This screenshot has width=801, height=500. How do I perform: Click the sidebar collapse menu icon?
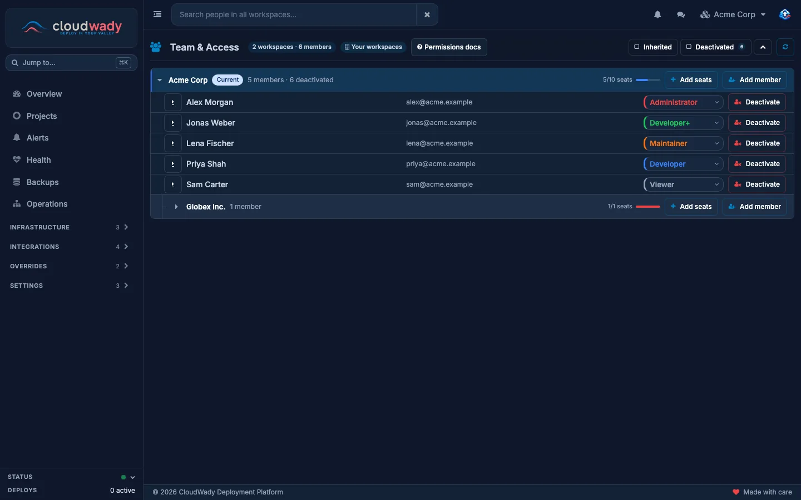point(157,14)
